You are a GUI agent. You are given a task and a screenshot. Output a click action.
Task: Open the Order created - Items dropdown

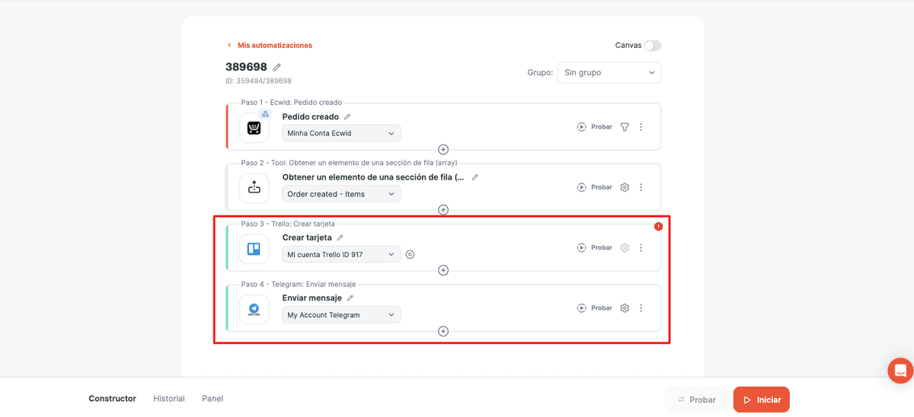341,194
